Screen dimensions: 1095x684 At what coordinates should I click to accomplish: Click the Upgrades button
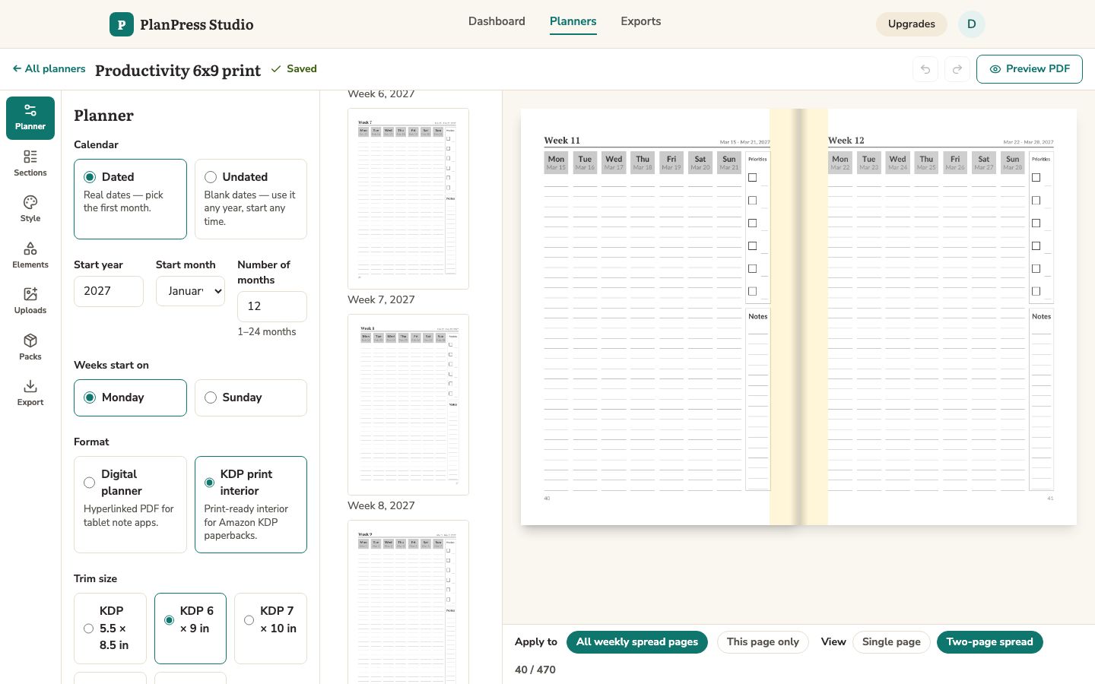click(x=912, y=24)
